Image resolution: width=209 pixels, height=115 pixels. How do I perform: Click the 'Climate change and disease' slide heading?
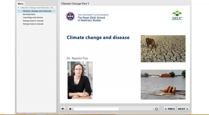click(x=98, y=37)
